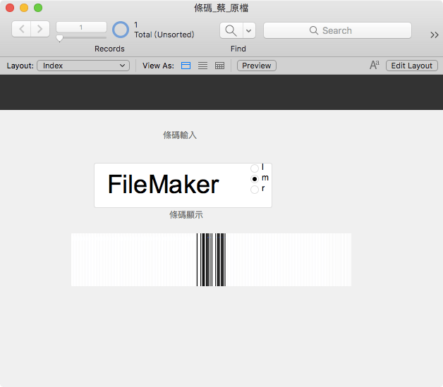Click the generated barcode image
This screenshot has height=387, width=443.
click(211, 259)
